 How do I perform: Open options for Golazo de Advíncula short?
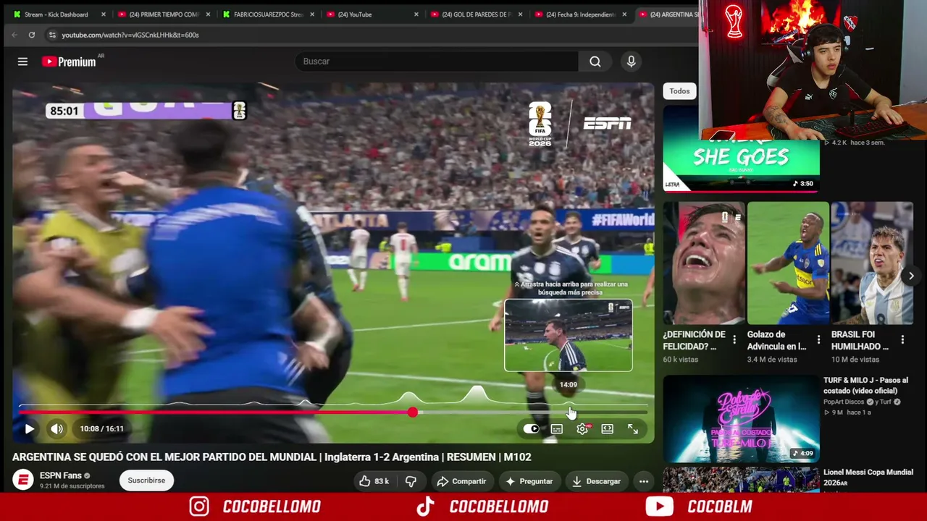(x=818, y=339)
